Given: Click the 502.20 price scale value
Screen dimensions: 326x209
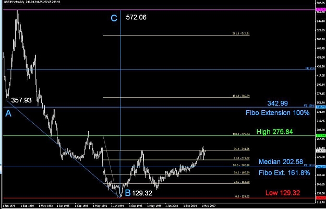Looking at the screenshot, I should coord(320,39).
